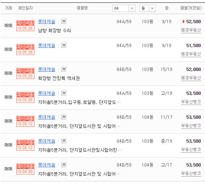Open 매경부동산 link under 51,500
205x185 pixels.
191,54
